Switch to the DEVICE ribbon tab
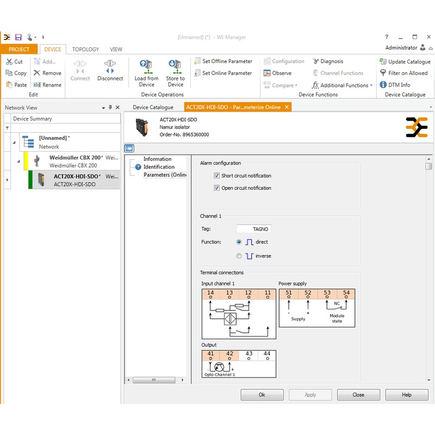Image resolution: width=435 pixels, height=435 pixels. pos(53,49)
